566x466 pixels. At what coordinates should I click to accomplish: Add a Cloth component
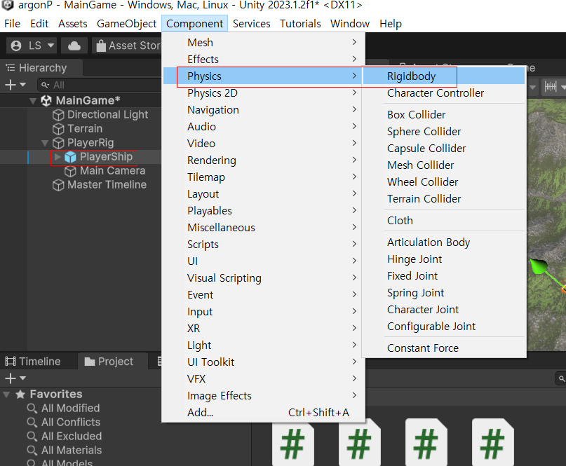tap(444, 220)
